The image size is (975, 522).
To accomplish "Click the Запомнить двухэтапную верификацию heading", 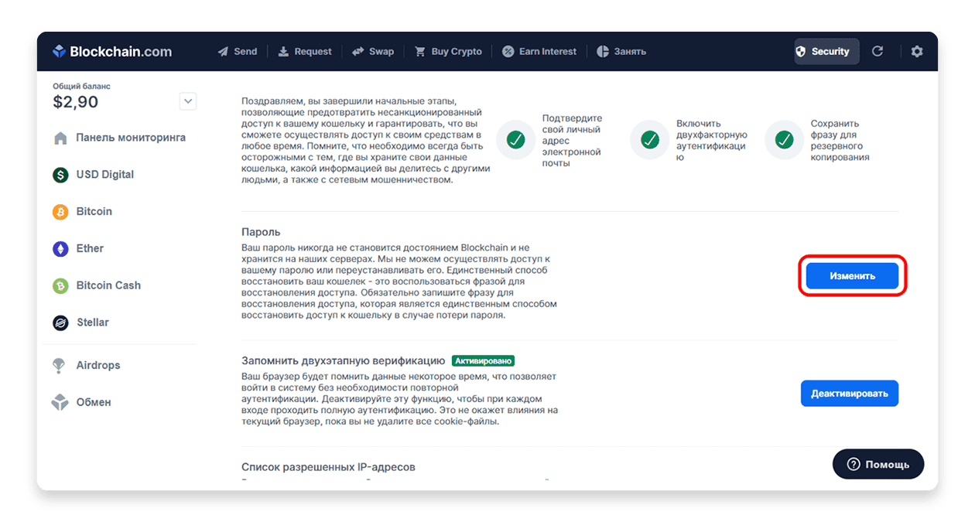I will 344,361.
